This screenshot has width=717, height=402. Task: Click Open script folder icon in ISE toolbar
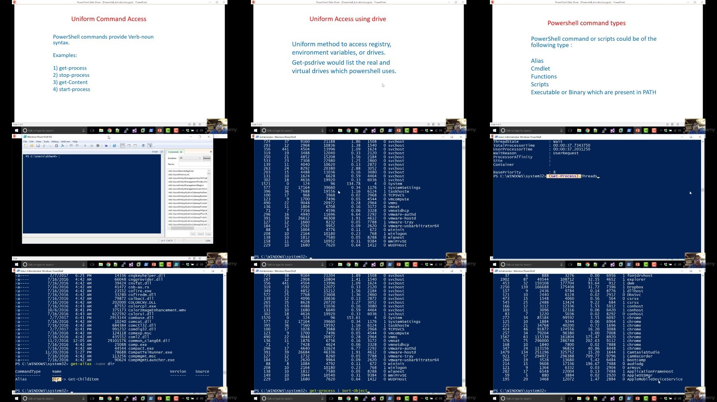(32, 146)
